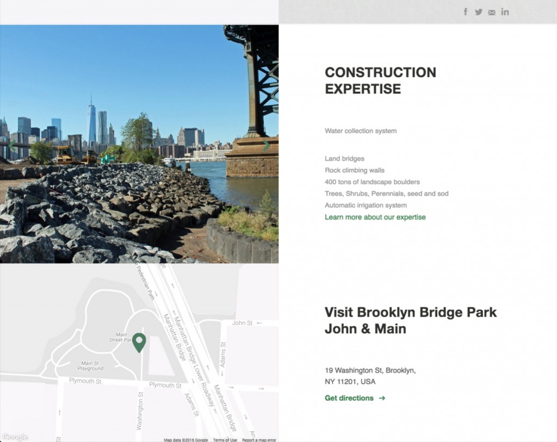
Task: Select the 'Automatic irrigation system' item
Action: pos(366,205)
